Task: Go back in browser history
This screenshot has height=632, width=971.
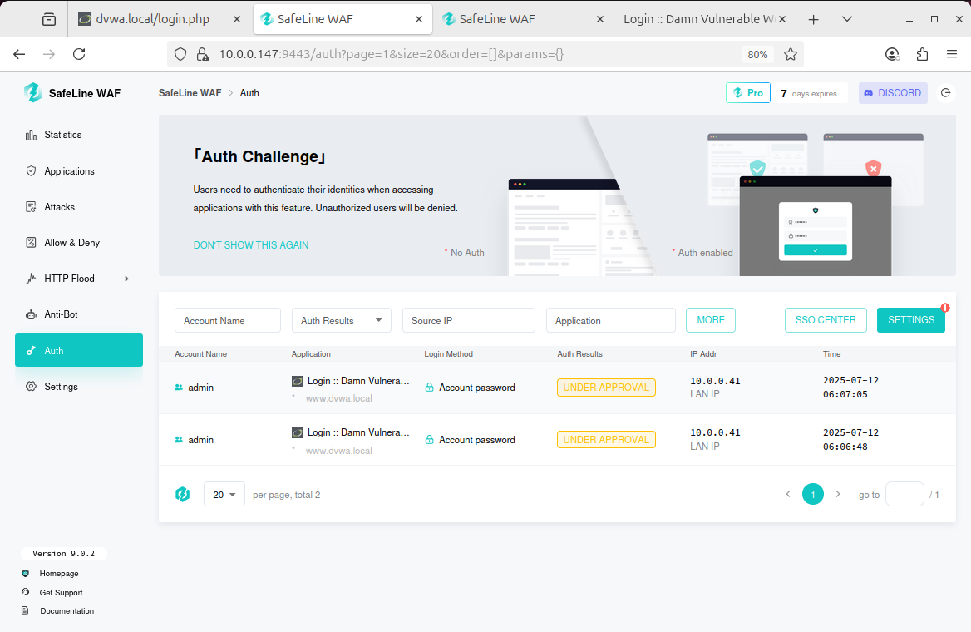Action: tap(19, 54)
